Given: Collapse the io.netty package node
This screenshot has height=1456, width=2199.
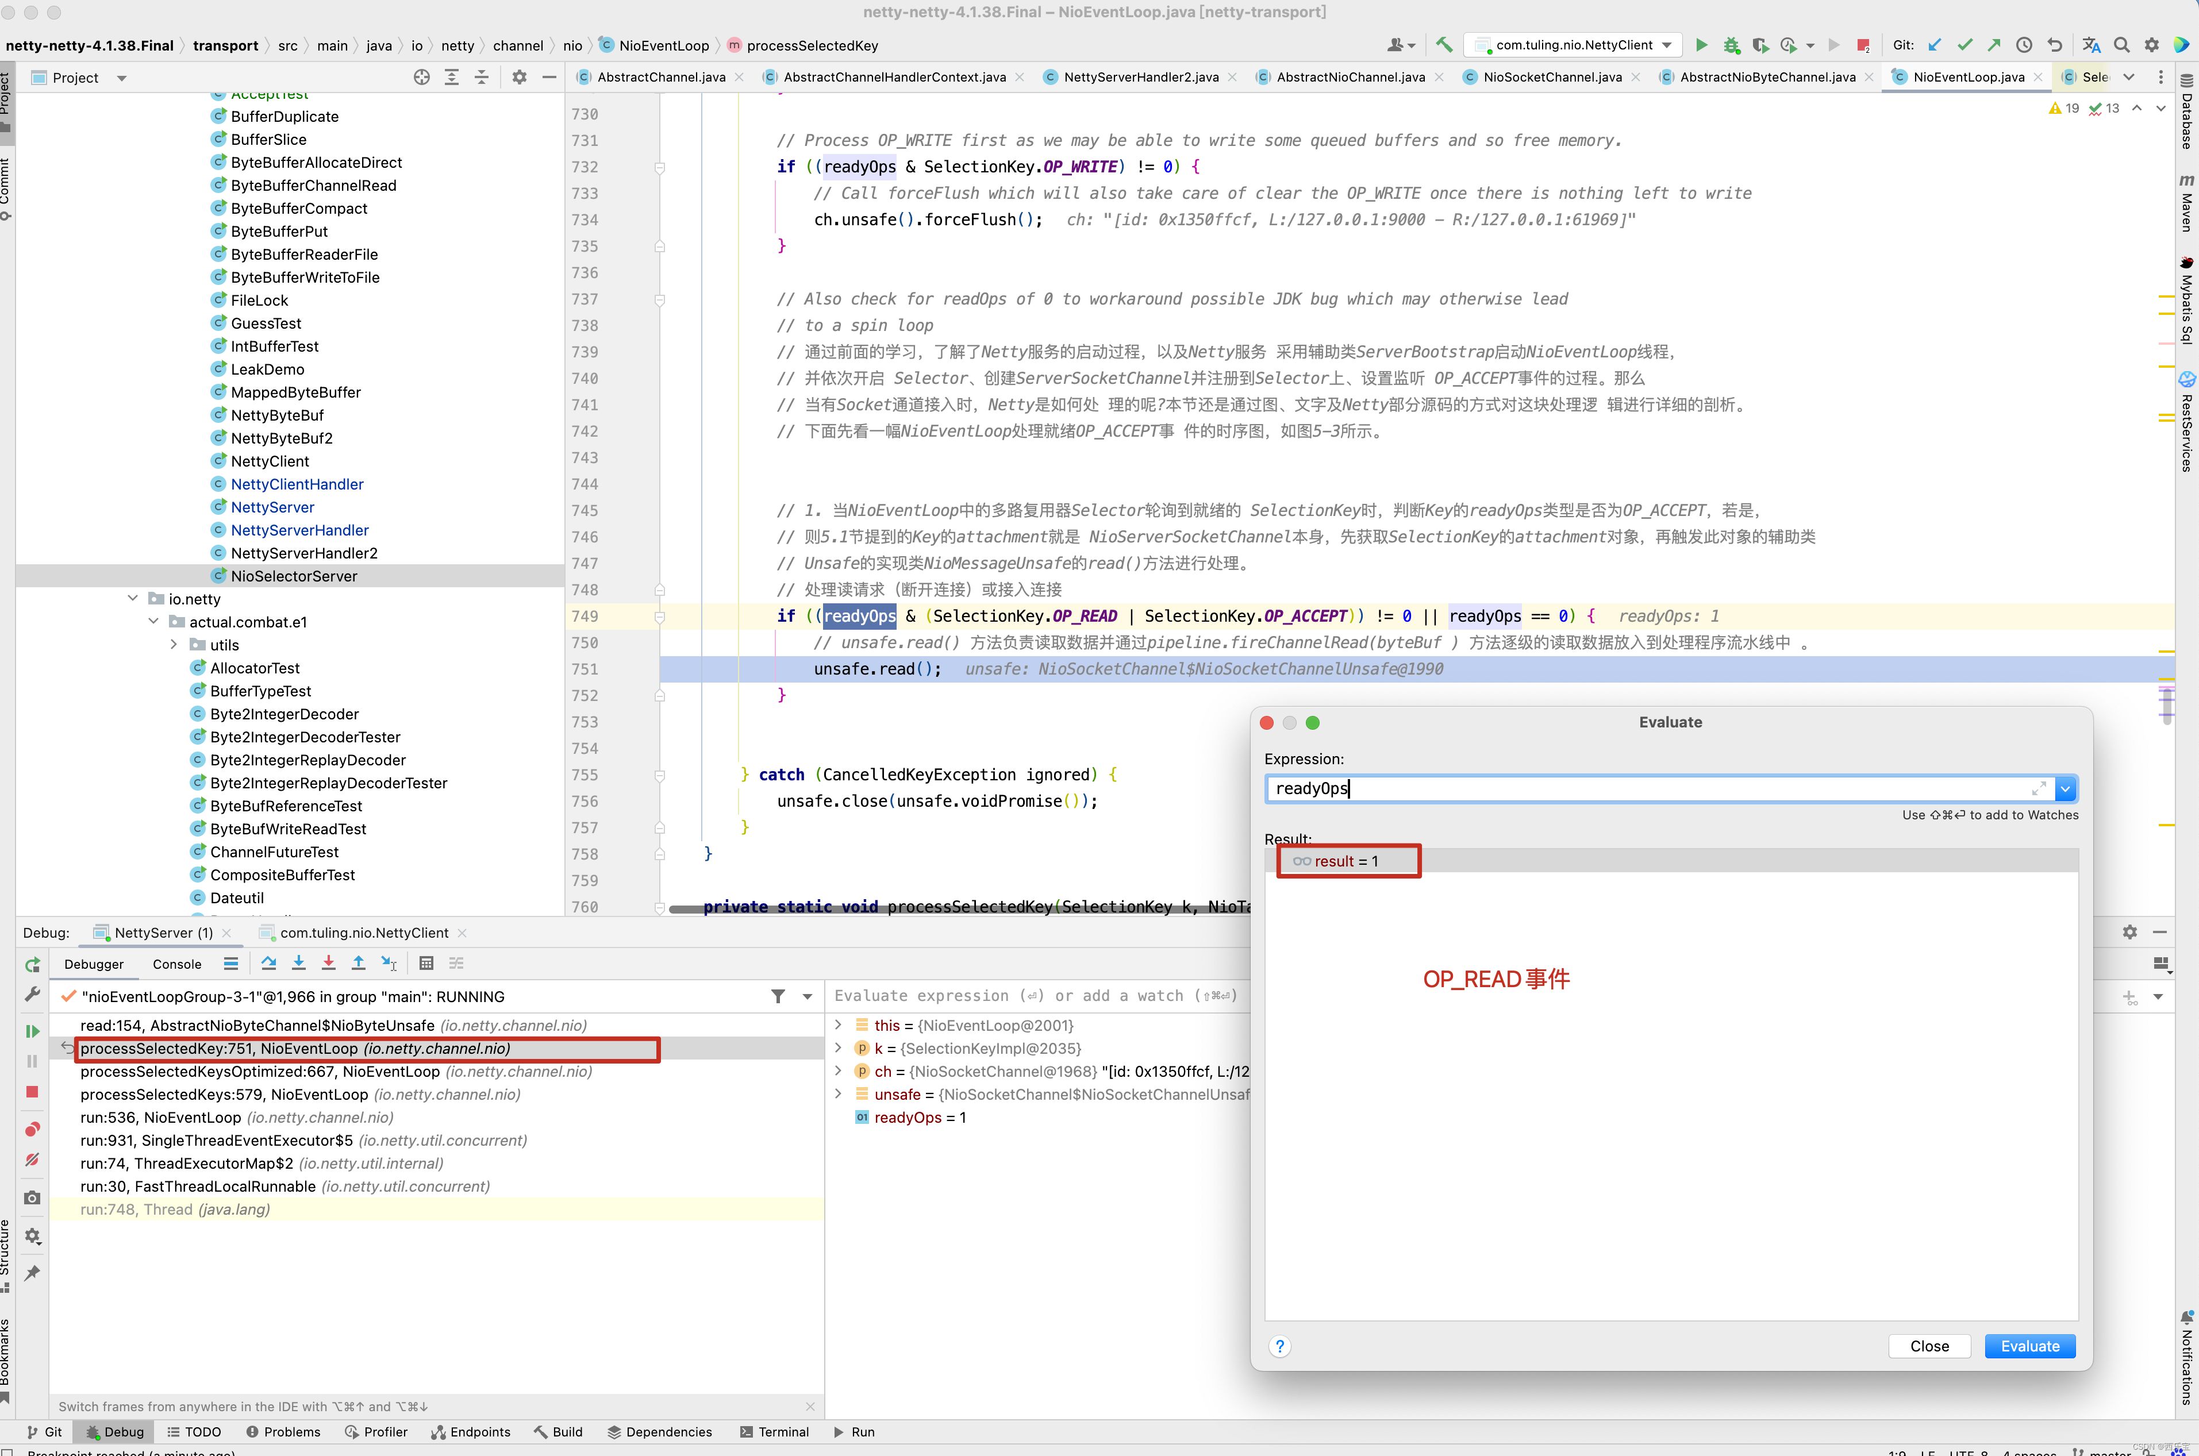Looking at the screenshot, I should (x=133, y=599).
